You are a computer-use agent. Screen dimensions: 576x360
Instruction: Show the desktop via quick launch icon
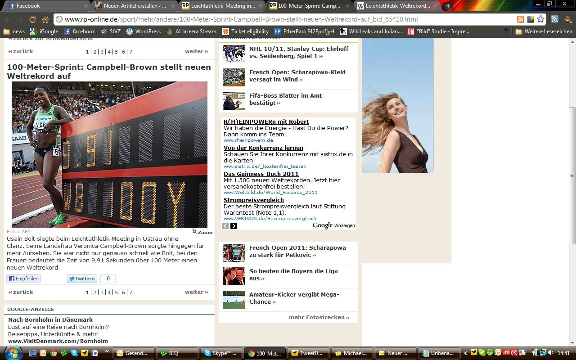point(32,353)
